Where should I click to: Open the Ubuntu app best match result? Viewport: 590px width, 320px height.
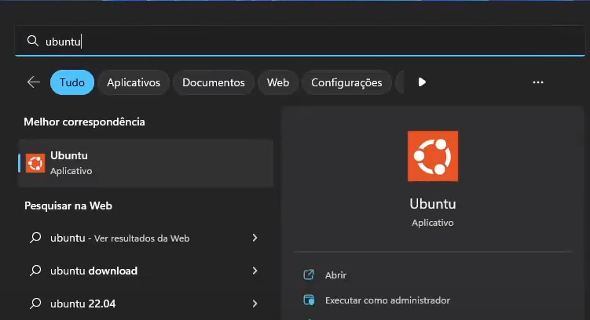coord(145,163)
